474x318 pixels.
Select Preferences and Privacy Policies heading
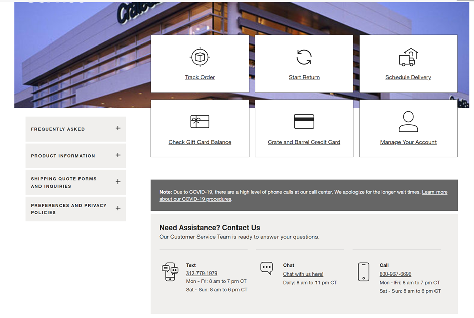click(69, 209)
